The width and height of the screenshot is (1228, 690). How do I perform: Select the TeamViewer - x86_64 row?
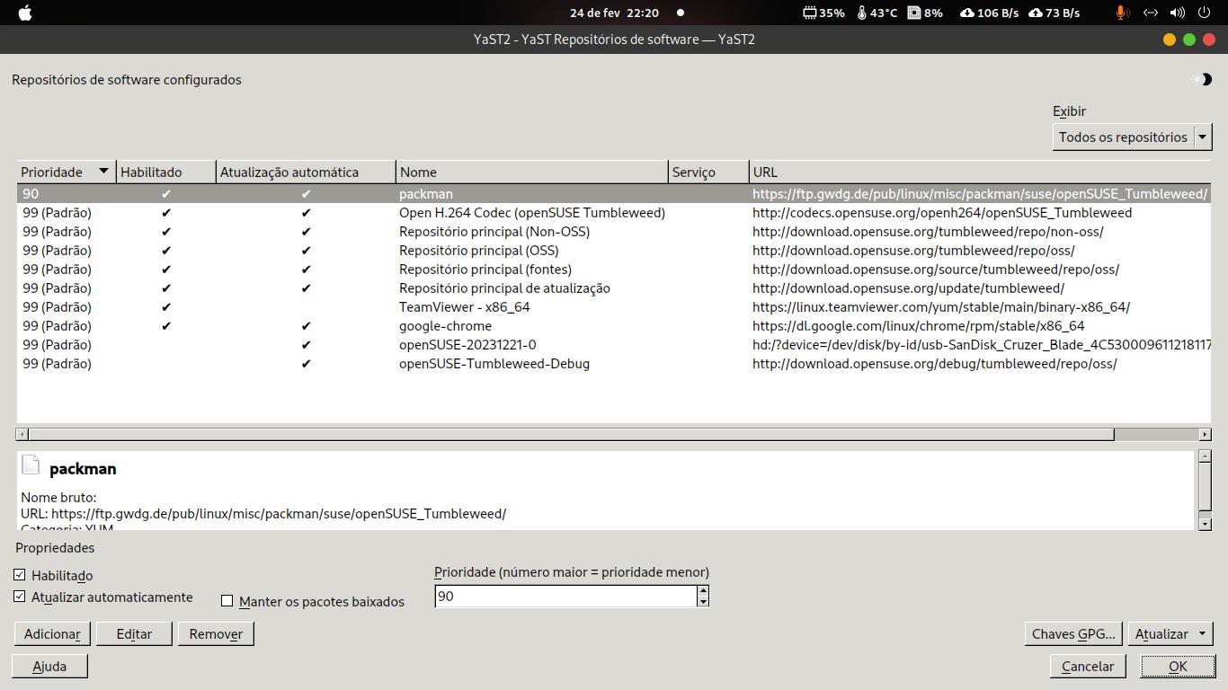(x=614, y=307)
